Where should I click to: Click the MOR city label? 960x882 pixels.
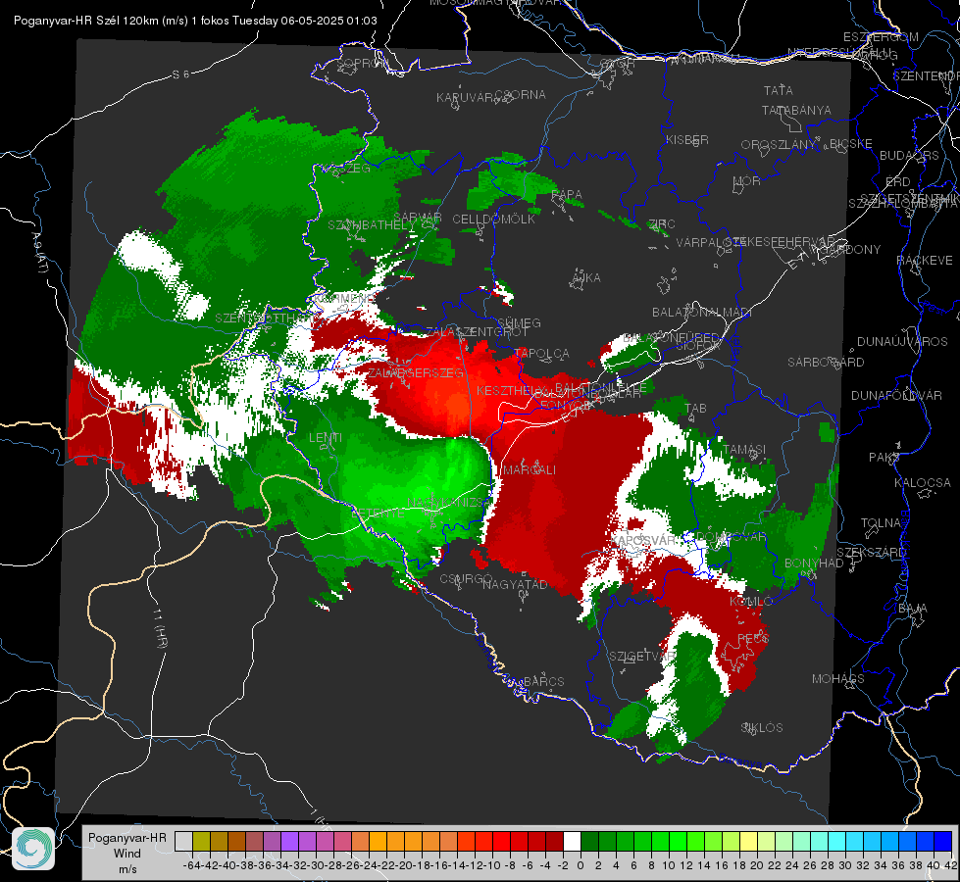[x=747, y=180]
